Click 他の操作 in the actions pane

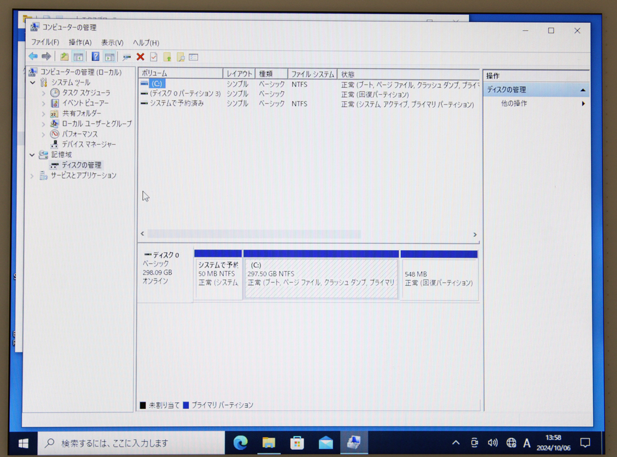513,103
